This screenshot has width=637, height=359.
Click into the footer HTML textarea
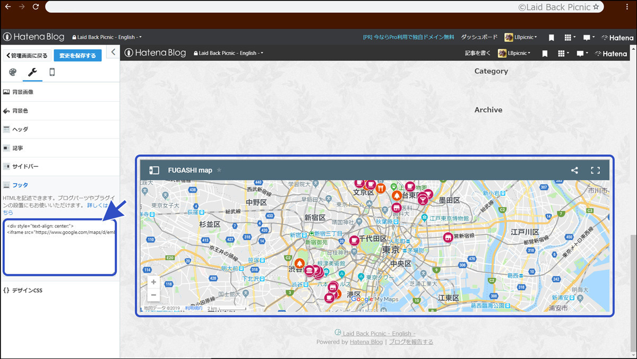59,247
